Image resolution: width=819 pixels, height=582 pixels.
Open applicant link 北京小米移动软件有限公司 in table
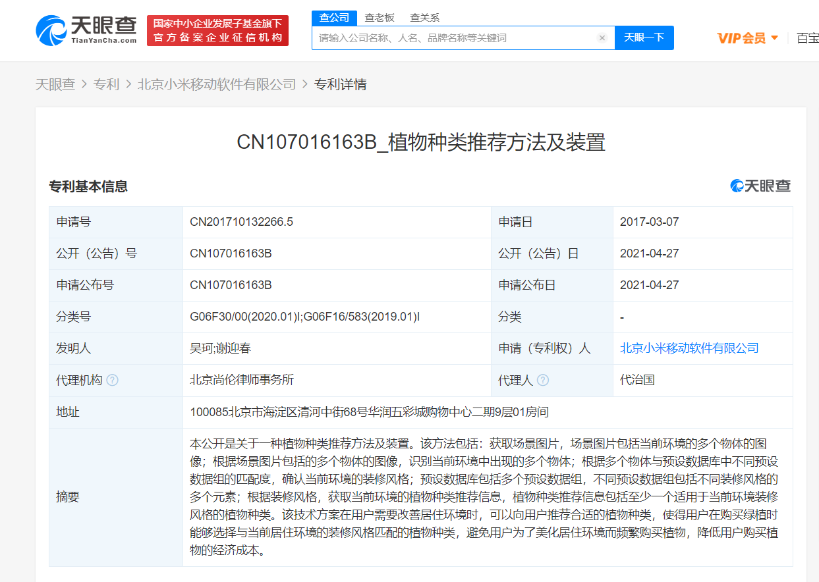(689, 348)
